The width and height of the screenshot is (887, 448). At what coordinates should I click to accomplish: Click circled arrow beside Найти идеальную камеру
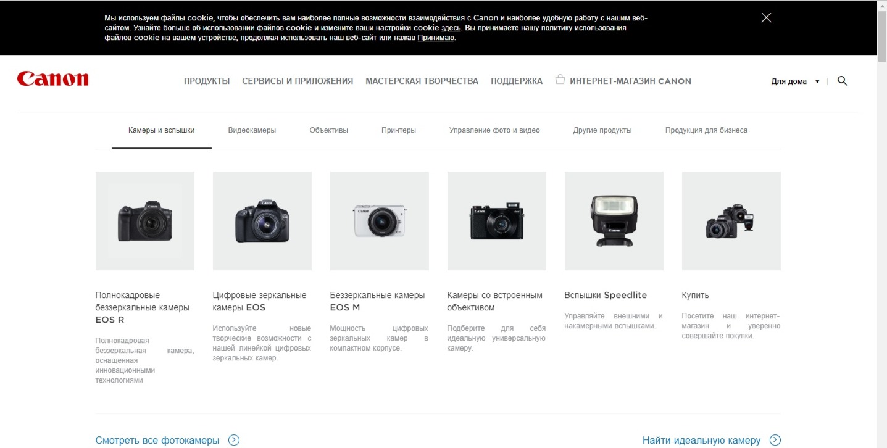tap(775, 440)
